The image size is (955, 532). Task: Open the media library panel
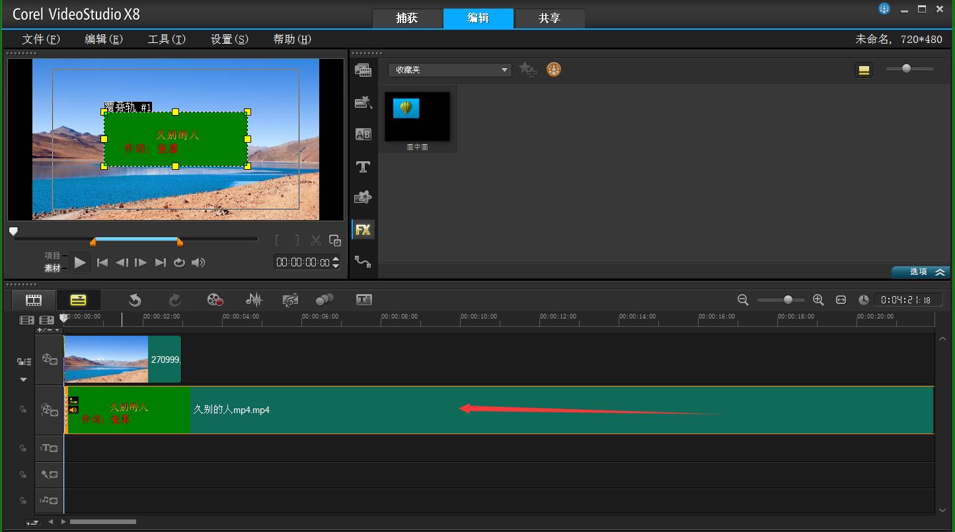363,70
